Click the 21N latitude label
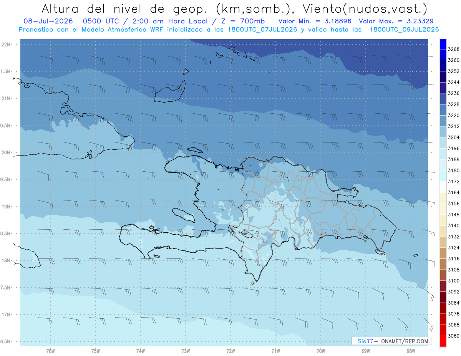 pos(6,98)
